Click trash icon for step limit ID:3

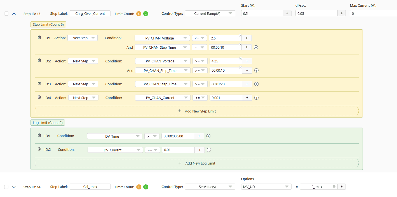pos(39,84)
